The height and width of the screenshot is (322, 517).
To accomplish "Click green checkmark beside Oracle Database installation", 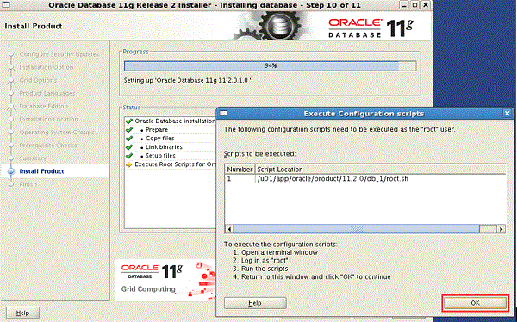I will 129,121.
